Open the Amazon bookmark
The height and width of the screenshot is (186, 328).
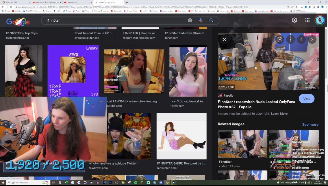pos(47,11)
